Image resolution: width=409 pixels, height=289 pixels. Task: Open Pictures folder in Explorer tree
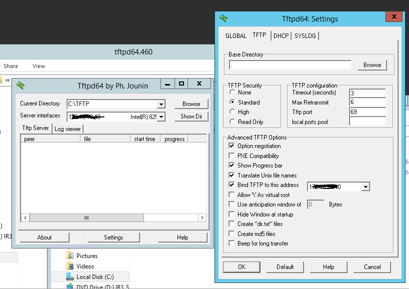pyautogui.click(x=82, y=256)
